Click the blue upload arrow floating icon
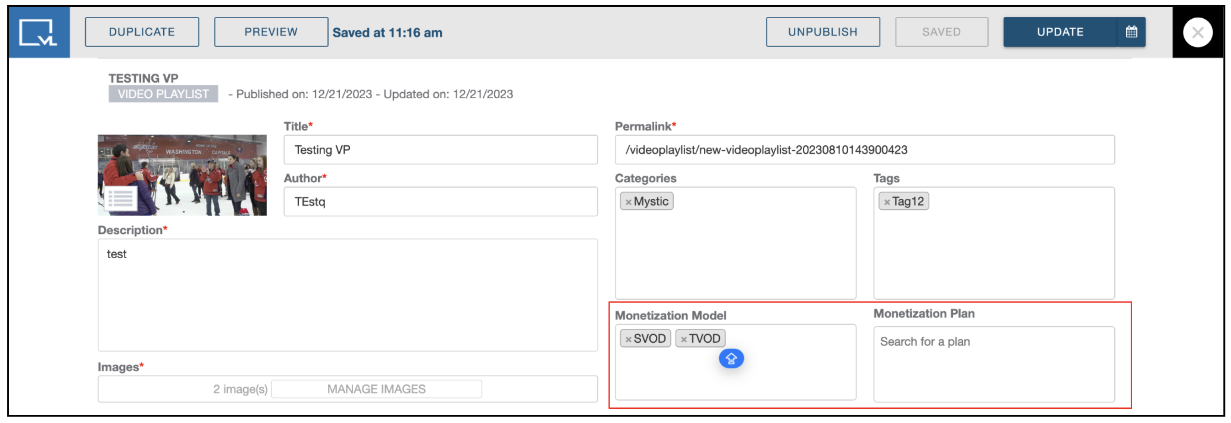Viewport: 1231px width, 423px height. (731, 359)
